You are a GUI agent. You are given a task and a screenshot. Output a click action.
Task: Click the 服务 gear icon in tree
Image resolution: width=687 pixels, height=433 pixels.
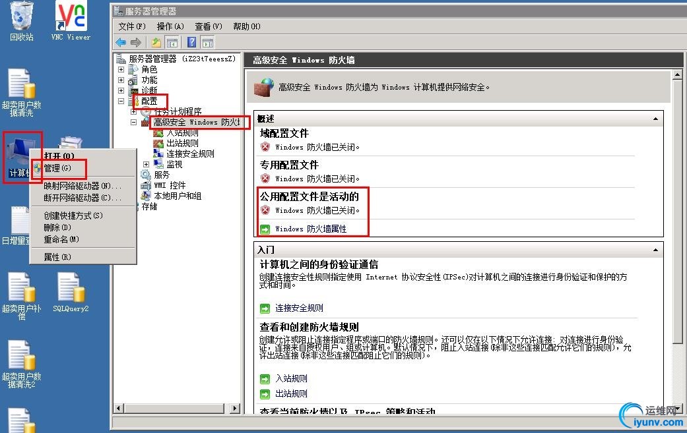click(146, 175)
